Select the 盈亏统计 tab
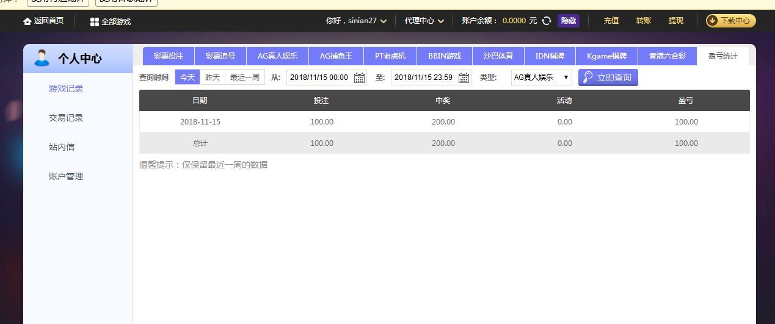The height and width of the screenshot is (324, 775). tap(723, 56)
